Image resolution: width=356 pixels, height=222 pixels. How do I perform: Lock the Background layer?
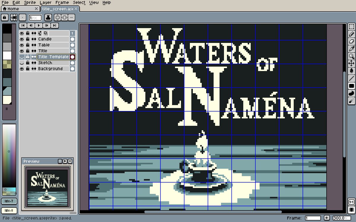(28, 69)
